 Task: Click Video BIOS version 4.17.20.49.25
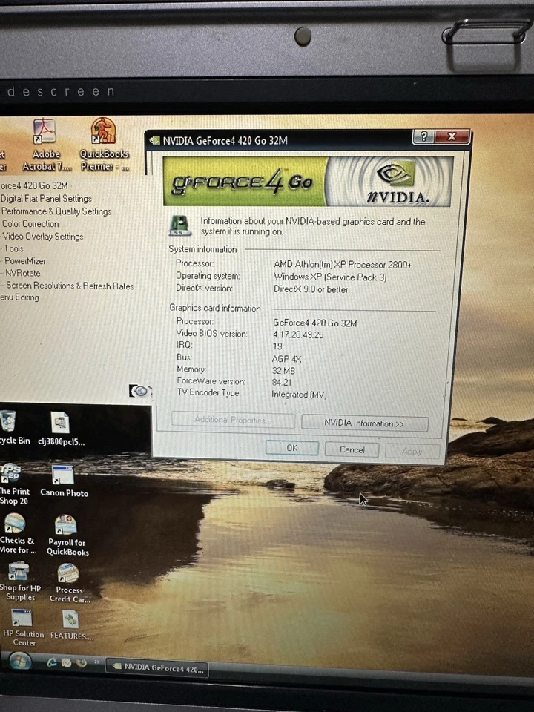[x=298, y=334]
